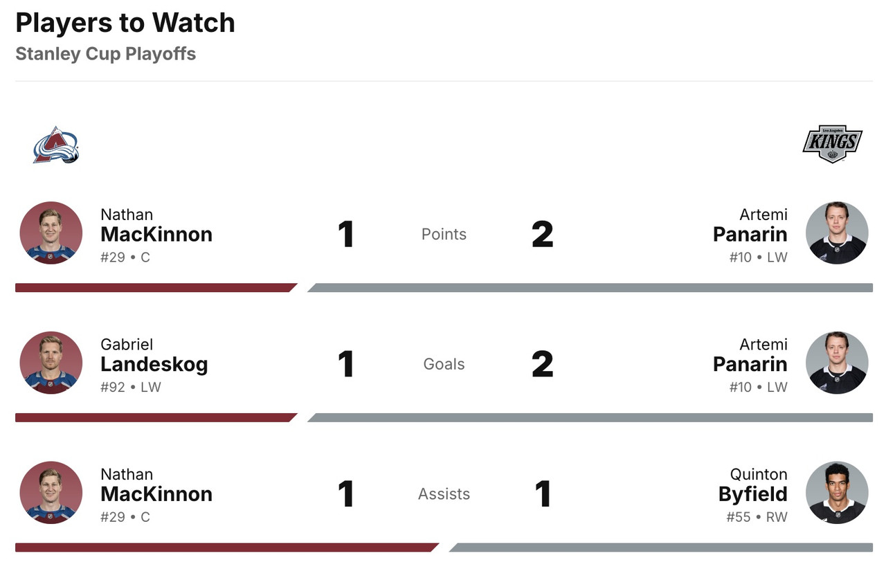Select Artemi Panarin name in Points row
The height and width of the screenshot is (571, 886).
[x=750, y=234]
